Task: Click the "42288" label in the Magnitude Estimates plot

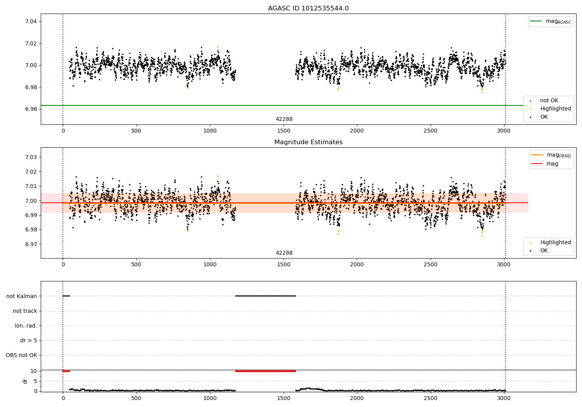Action: 284,253
